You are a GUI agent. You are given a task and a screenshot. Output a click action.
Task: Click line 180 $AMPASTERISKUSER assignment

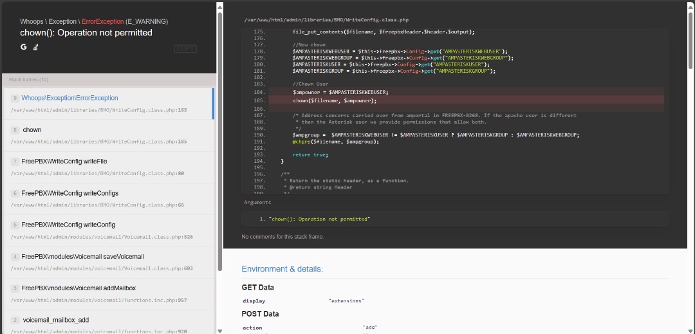[x=391, y=64]
